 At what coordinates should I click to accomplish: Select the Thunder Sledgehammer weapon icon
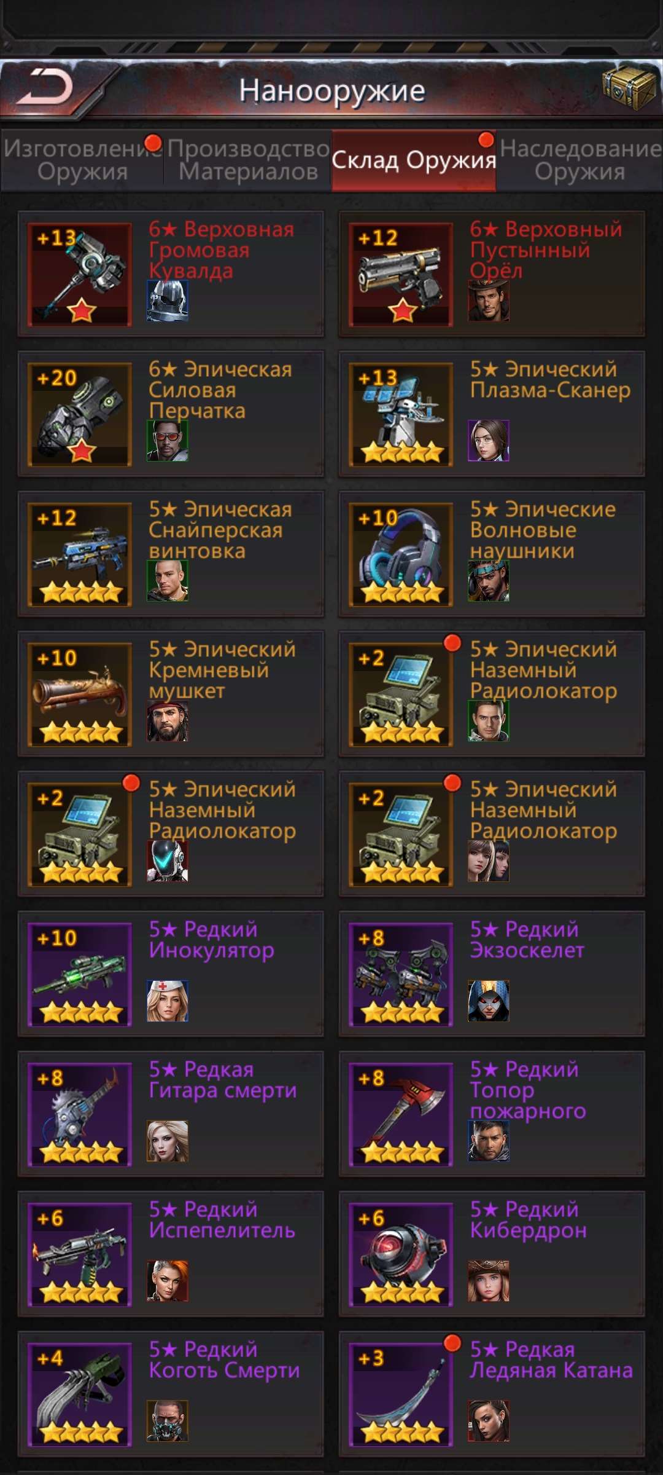pos(80,274)
